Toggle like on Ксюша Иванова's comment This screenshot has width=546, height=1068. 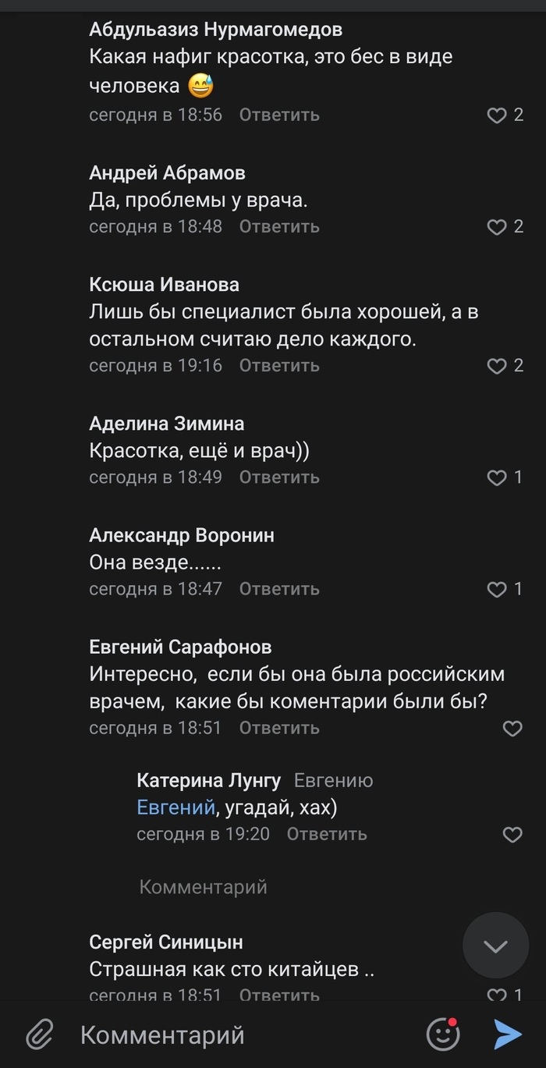497,365
